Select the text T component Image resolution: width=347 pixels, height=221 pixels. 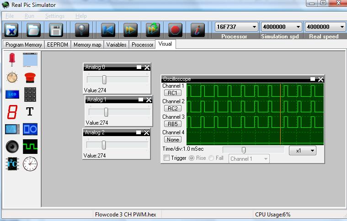[30, 111]
